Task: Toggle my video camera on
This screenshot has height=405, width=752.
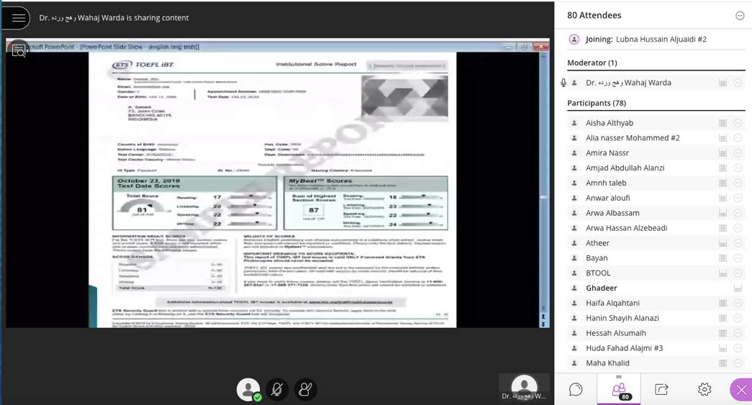Action: [x=305, y=389]
